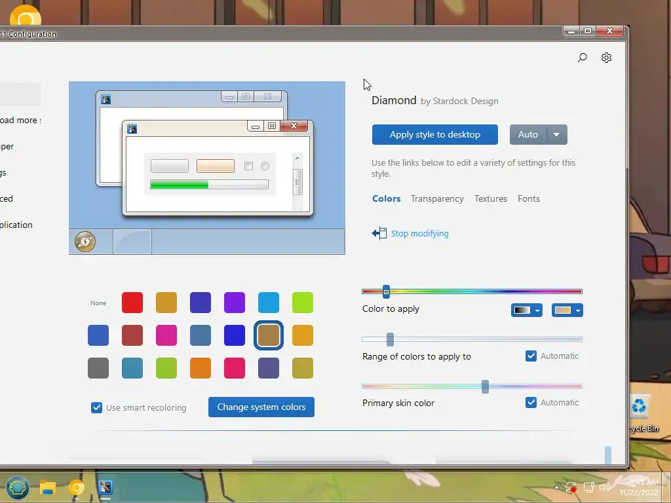Select the WindowBlinds taskbar icon
The height and width of the screenshot is (503, 671).
tap(105, 487)
